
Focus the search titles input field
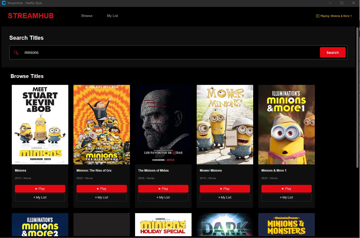coord(171,52)
